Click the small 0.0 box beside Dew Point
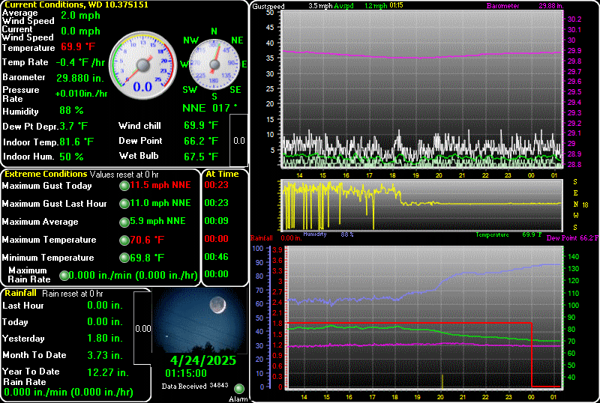 pyautogui.click(x=239, y=140)
